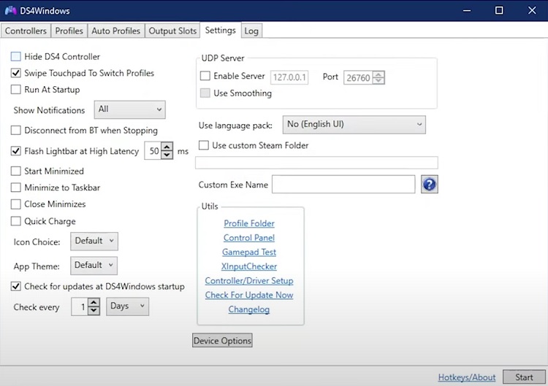Open the Control Panel link
Image resolution: width=548 pixels, height=386 pixels.
[x=249, y=237]
